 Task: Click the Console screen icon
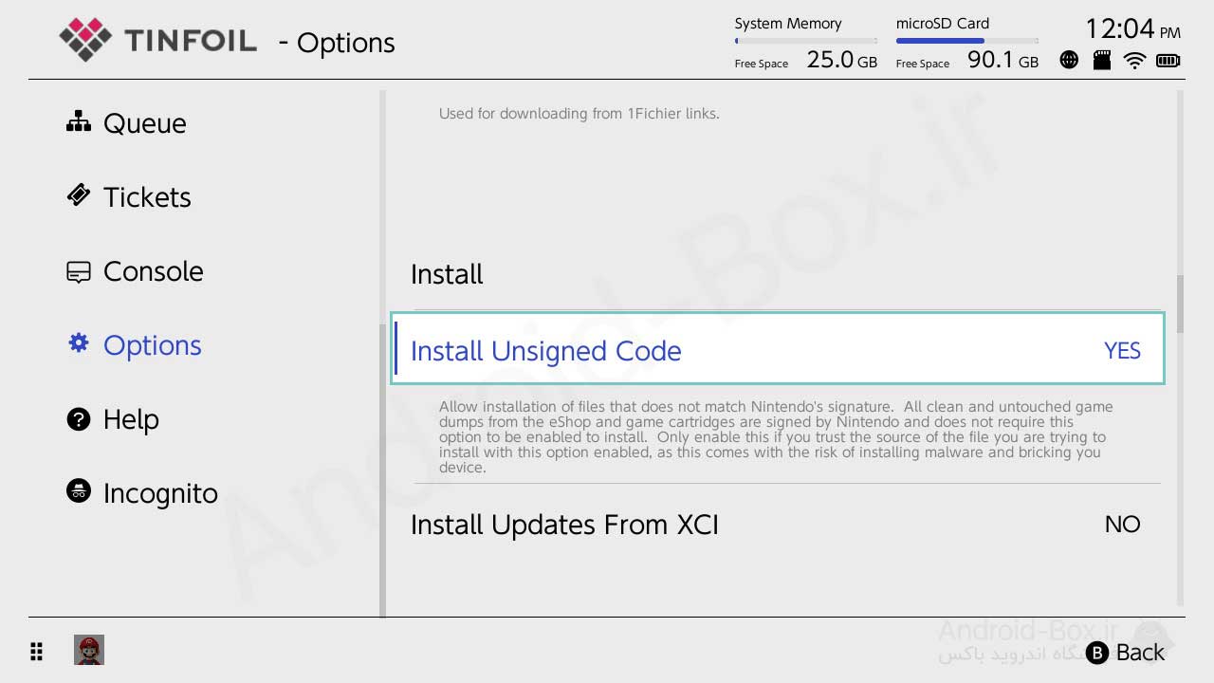pos(78,271)
